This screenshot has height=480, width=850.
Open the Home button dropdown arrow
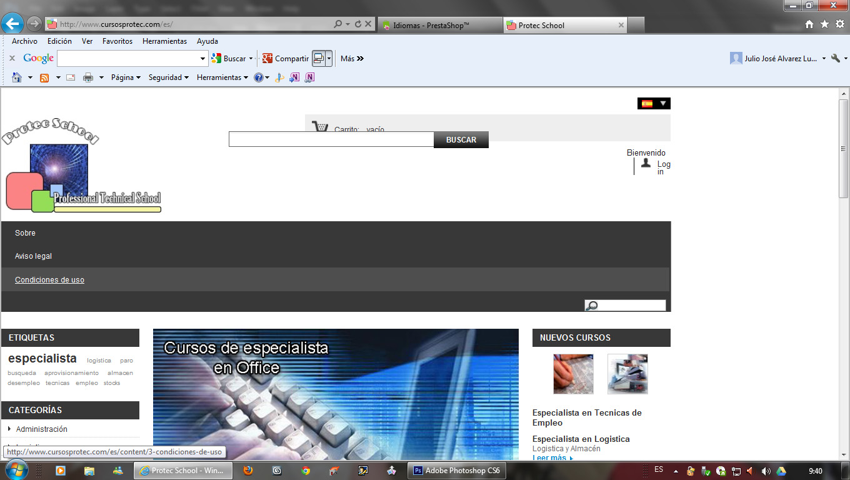click(x=30, y=77)
